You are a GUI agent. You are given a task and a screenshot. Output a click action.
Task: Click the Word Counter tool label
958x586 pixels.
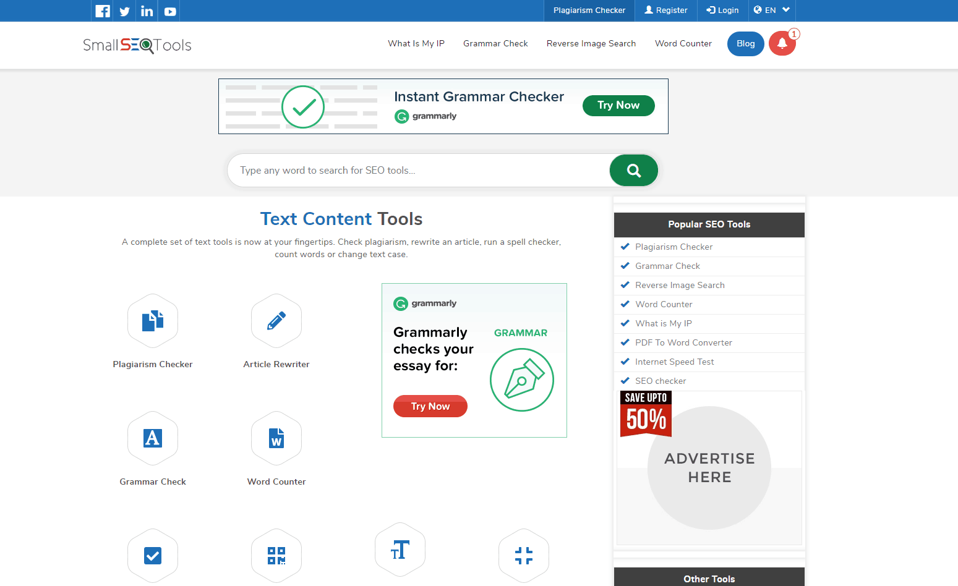click(276, 482)
